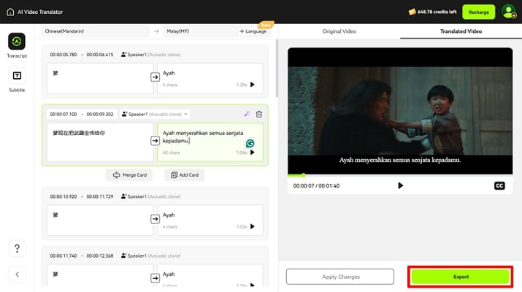Click the video progress bar
522x292 pixels.
[x=400, y=175]
